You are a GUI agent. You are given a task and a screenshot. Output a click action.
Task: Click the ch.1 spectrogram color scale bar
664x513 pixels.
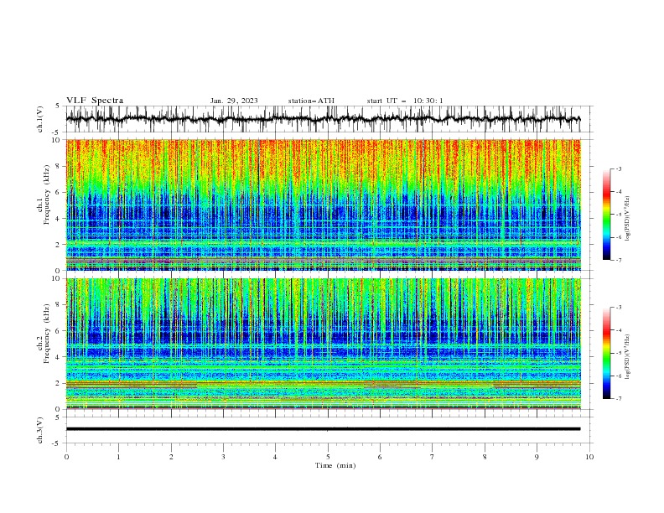coord(606,215)
